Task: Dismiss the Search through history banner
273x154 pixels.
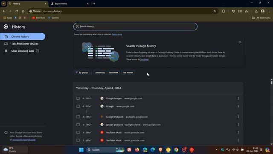Action: pyautogui.click(x=240, y=42)
